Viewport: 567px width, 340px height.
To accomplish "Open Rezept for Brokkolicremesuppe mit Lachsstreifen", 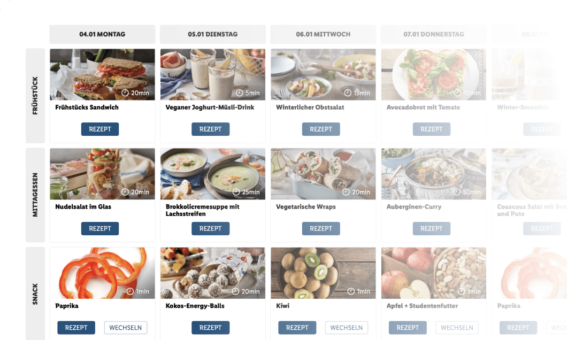I will 210,228.
